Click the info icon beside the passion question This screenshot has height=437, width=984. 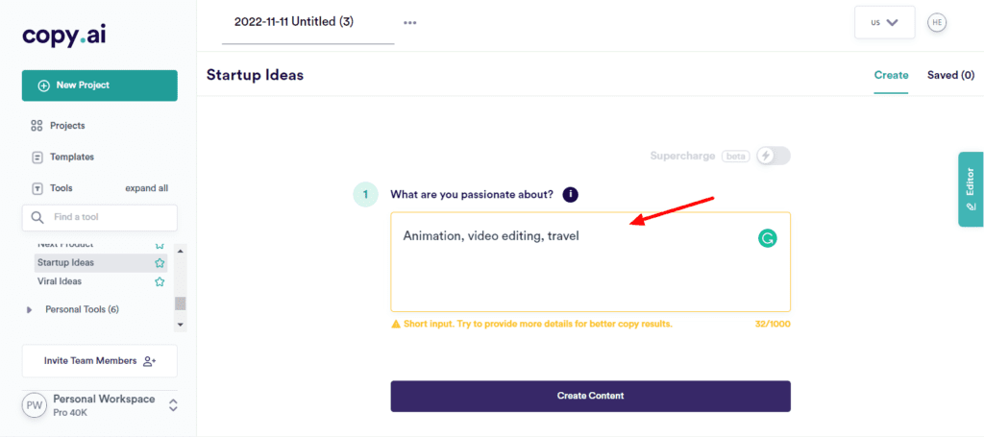pos(570,194)
